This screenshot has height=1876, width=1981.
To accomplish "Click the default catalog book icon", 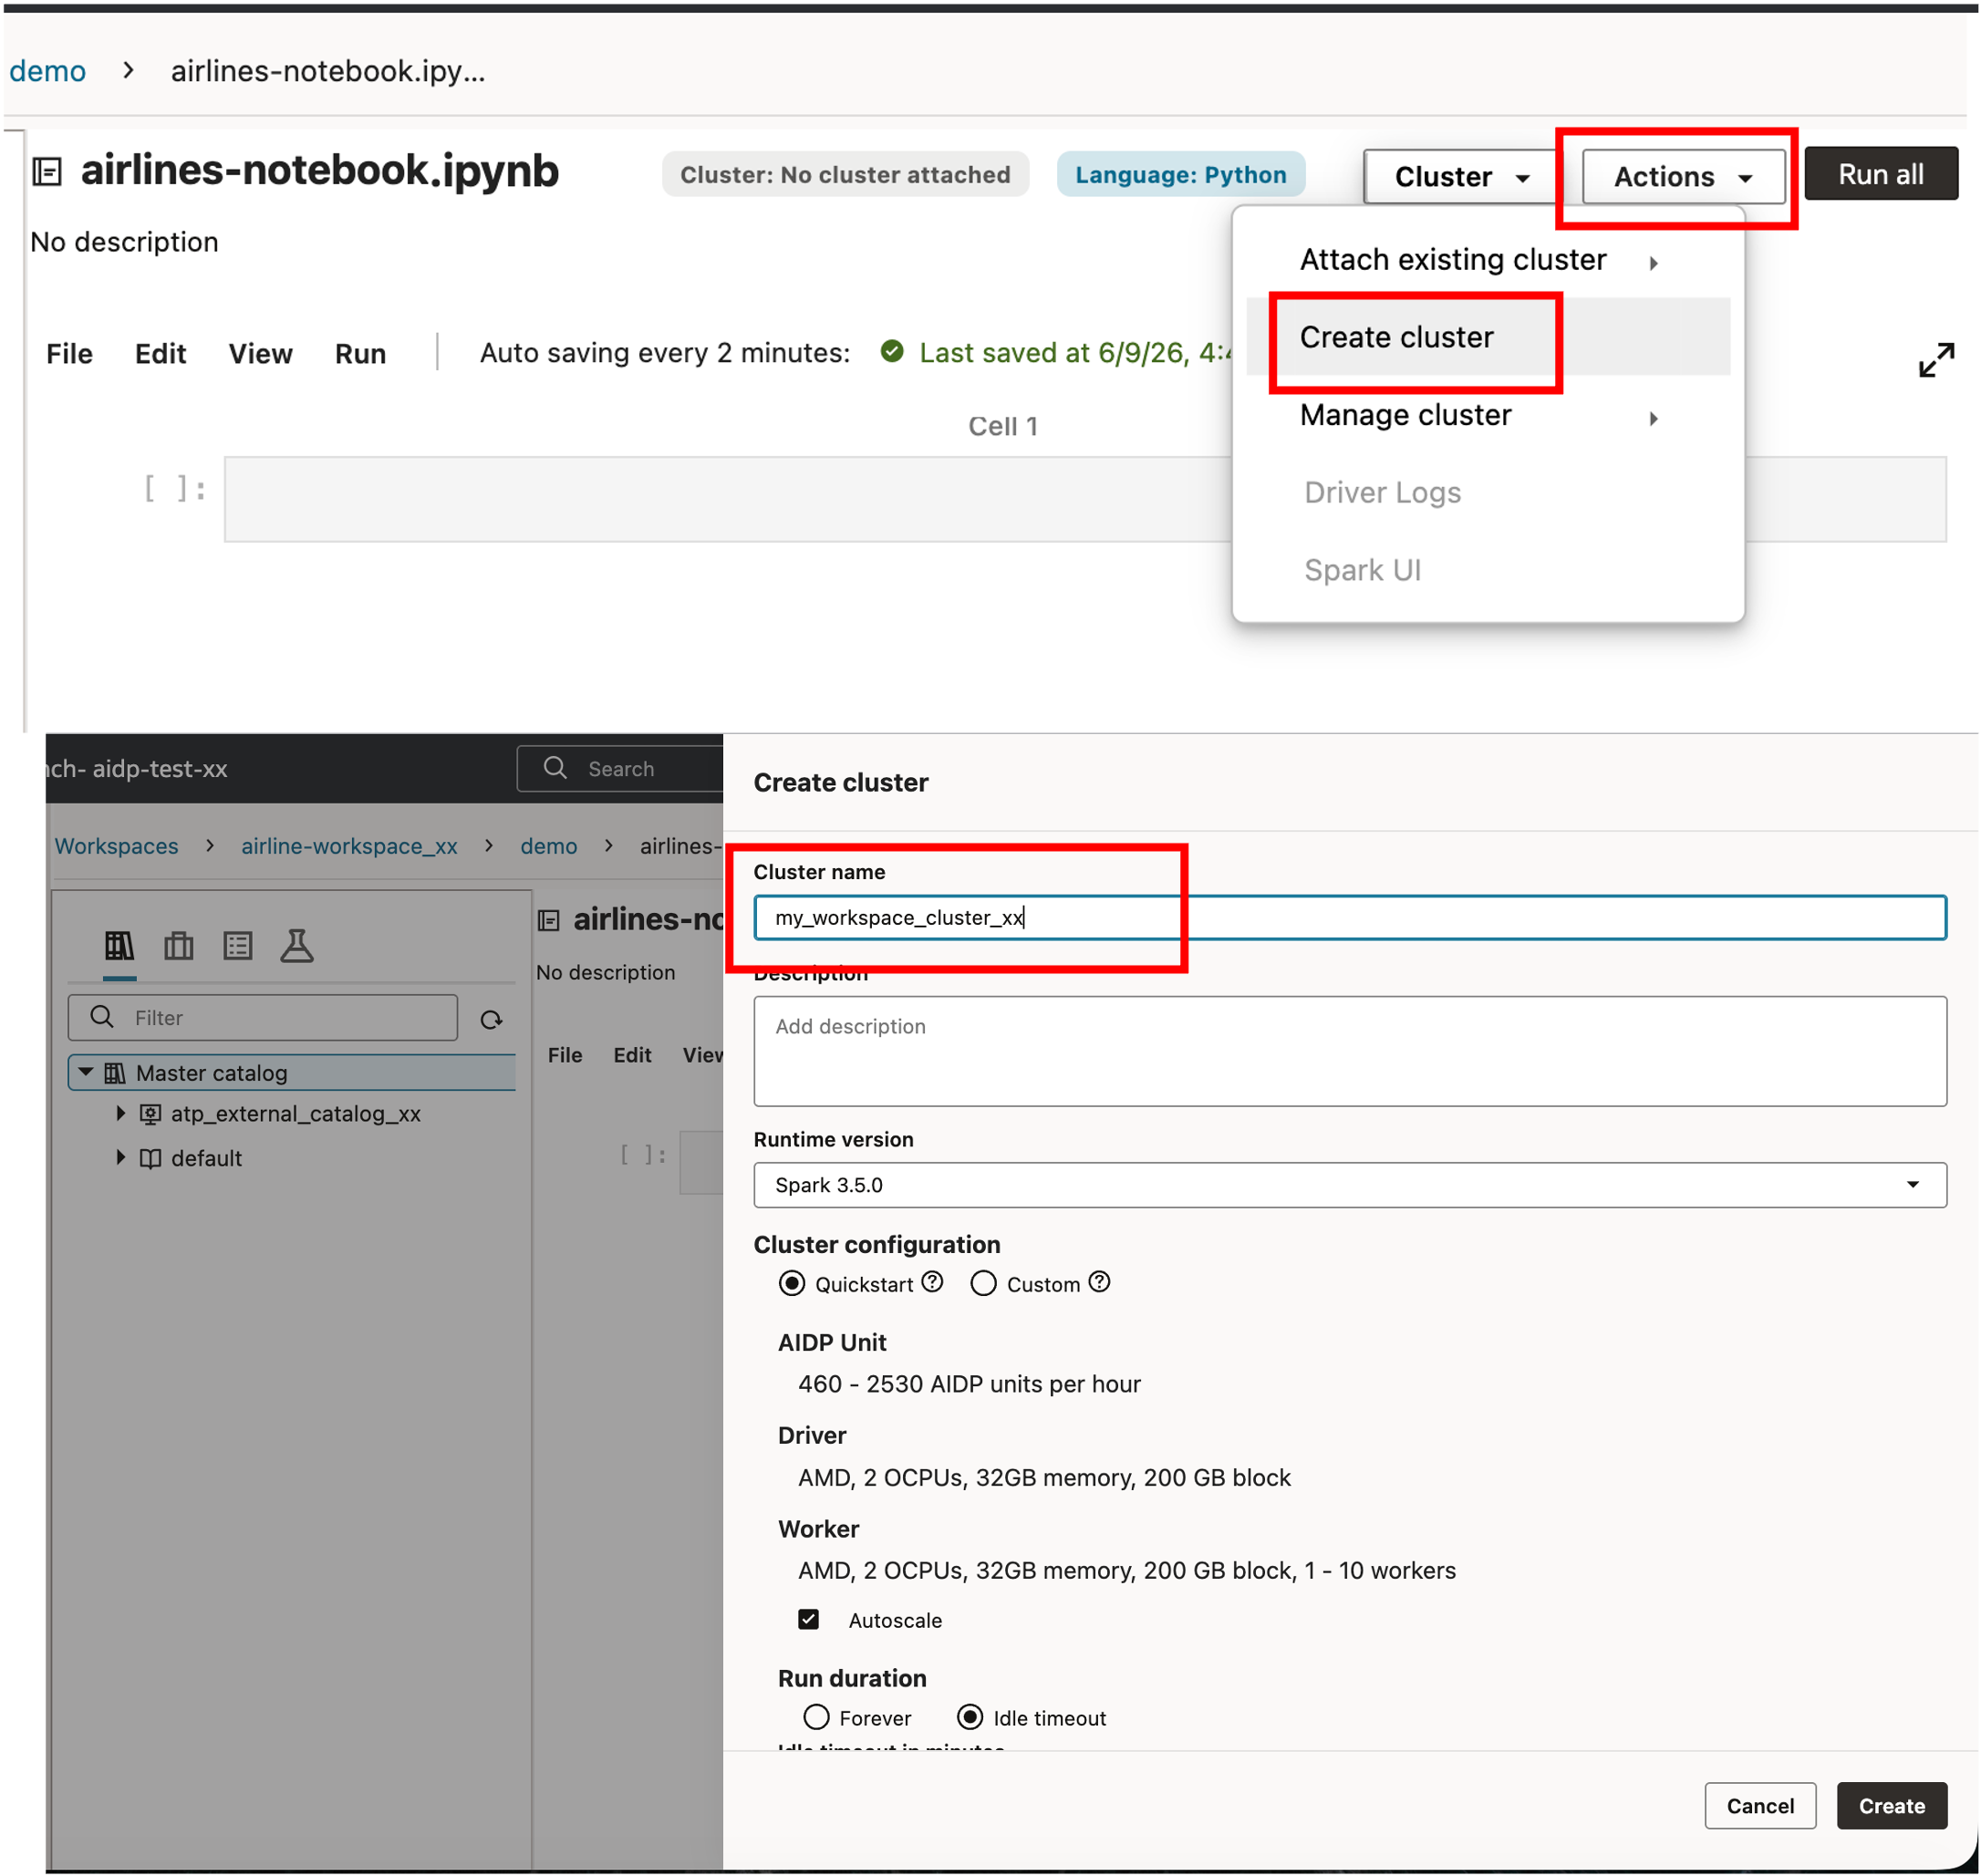I will (150, 1158).
